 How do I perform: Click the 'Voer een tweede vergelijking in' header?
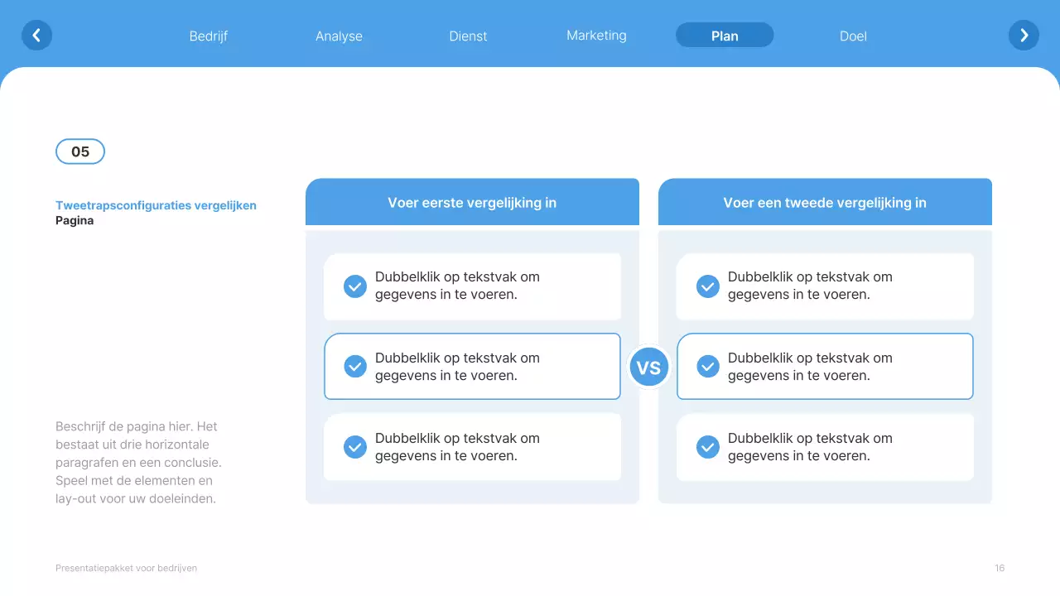pyautogui.click(x=825, y=202)
